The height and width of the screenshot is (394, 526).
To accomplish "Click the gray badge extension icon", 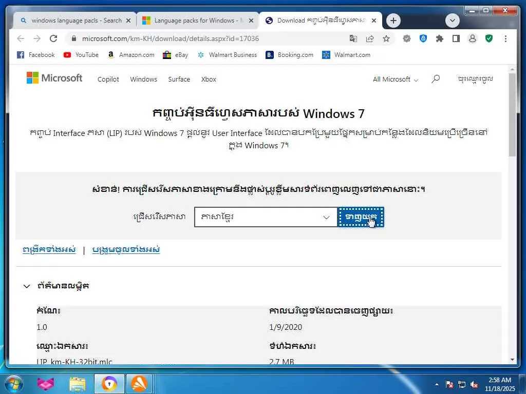I will 407,38.
